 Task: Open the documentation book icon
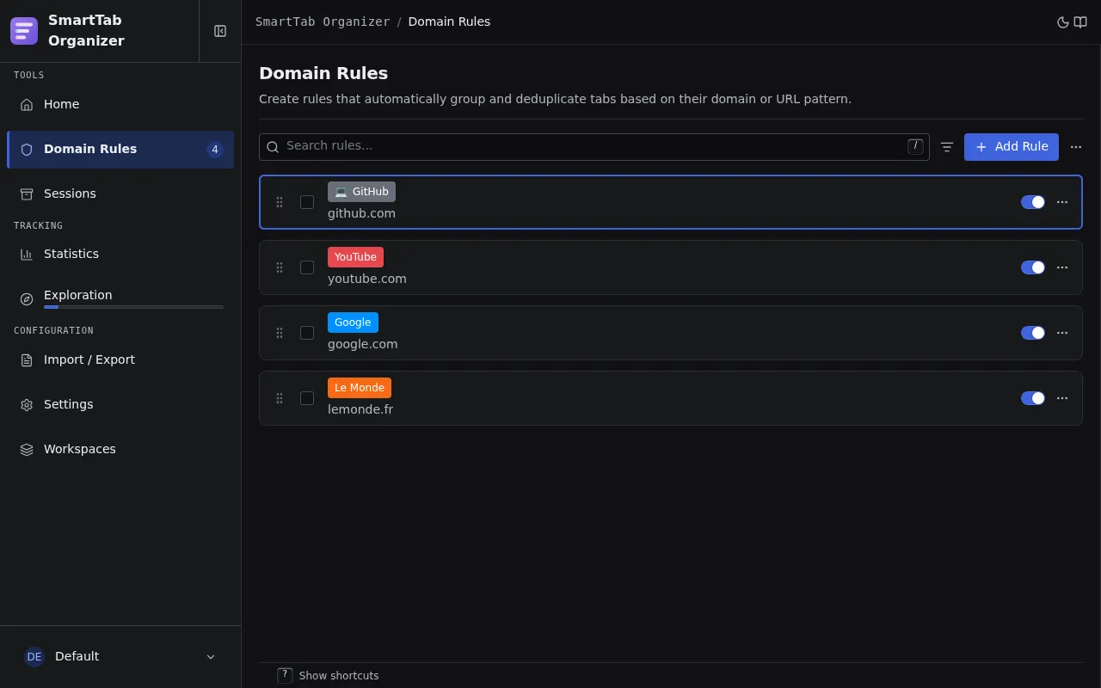[1080, 22]
